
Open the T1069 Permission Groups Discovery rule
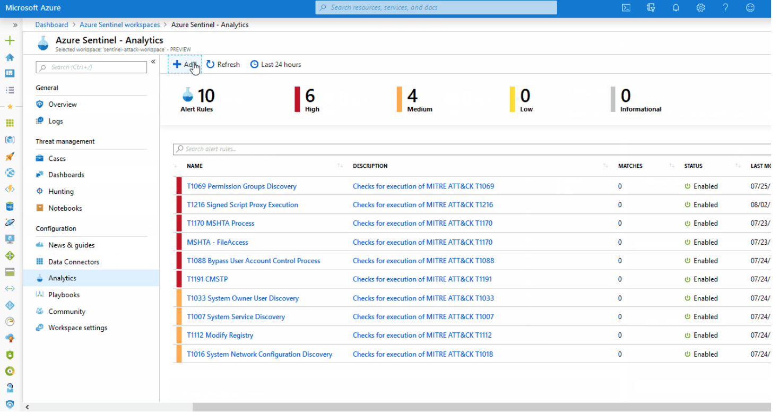[241, 186]
